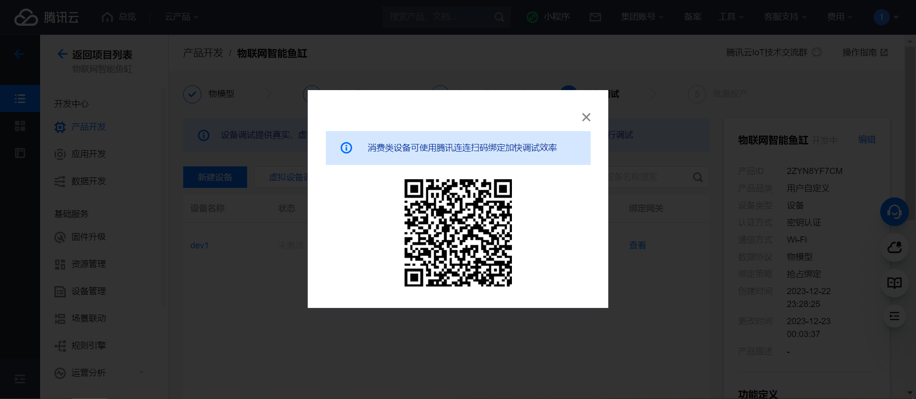Open 运营分析 in sidebar
This screenshot has width=916, height=399.
pos(89,373)
